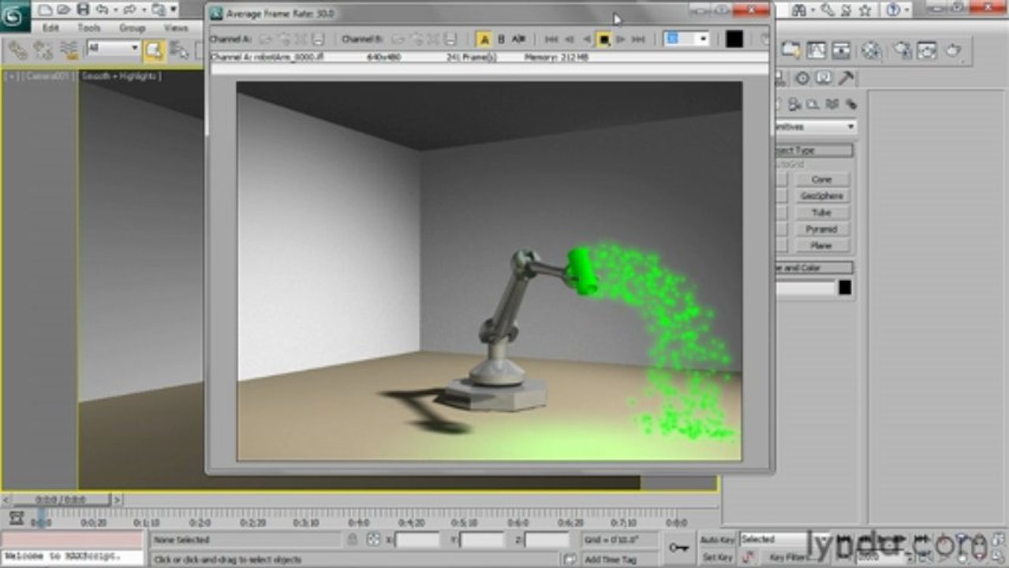The image size is (1009, 568).
Task: Click the Time Configuration icon left of timeline
Action: [x=17, y=518]
